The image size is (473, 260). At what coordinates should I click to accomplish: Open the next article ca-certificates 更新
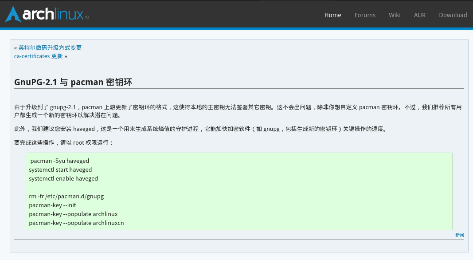click(38, 56)
